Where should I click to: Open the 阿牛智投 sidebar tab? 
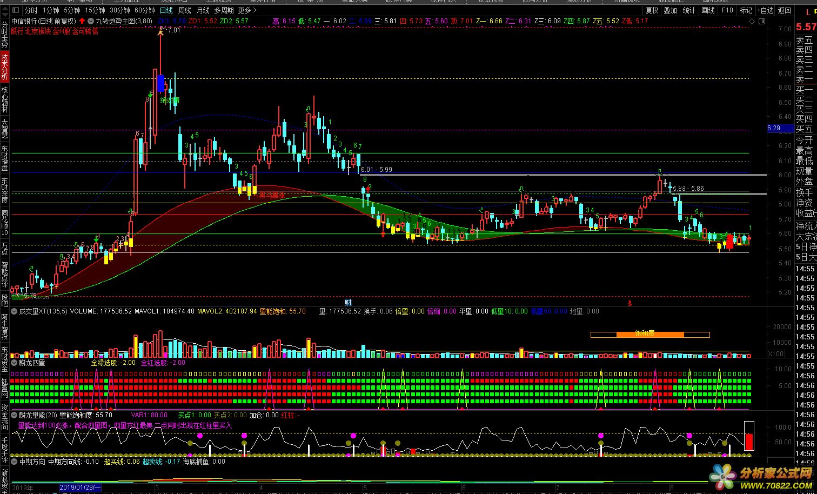coord(5,325)
